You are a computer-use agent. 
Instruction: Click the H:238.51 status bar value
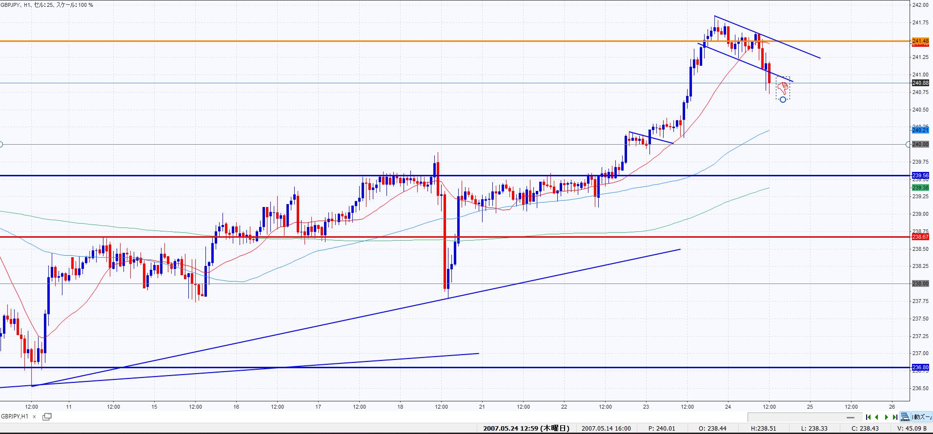pos(763,429)
